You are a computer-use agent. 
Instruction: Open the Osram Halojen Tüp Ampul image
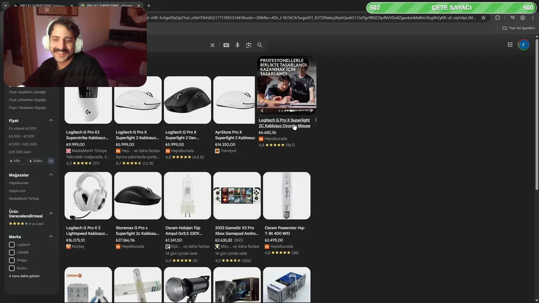187,196
